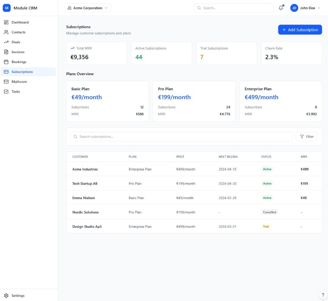This screenshot has width=328, height=301.
Task: Sort by the NEXT BILLING column header
Action: click(228, 157)
